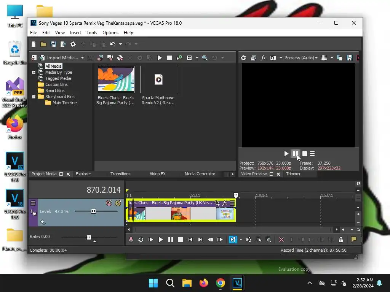
Task: Open the edit tool selection dropdown
Action: (241, 240)
